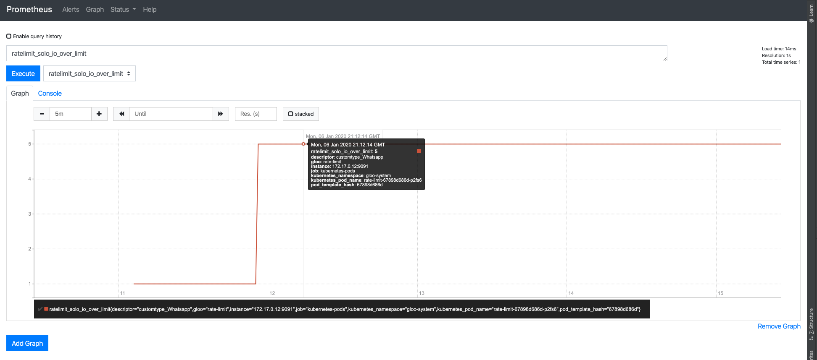This screenshot has width=817, height=360.
Task: Open the Z: Structure side panel
Action: 812,324
